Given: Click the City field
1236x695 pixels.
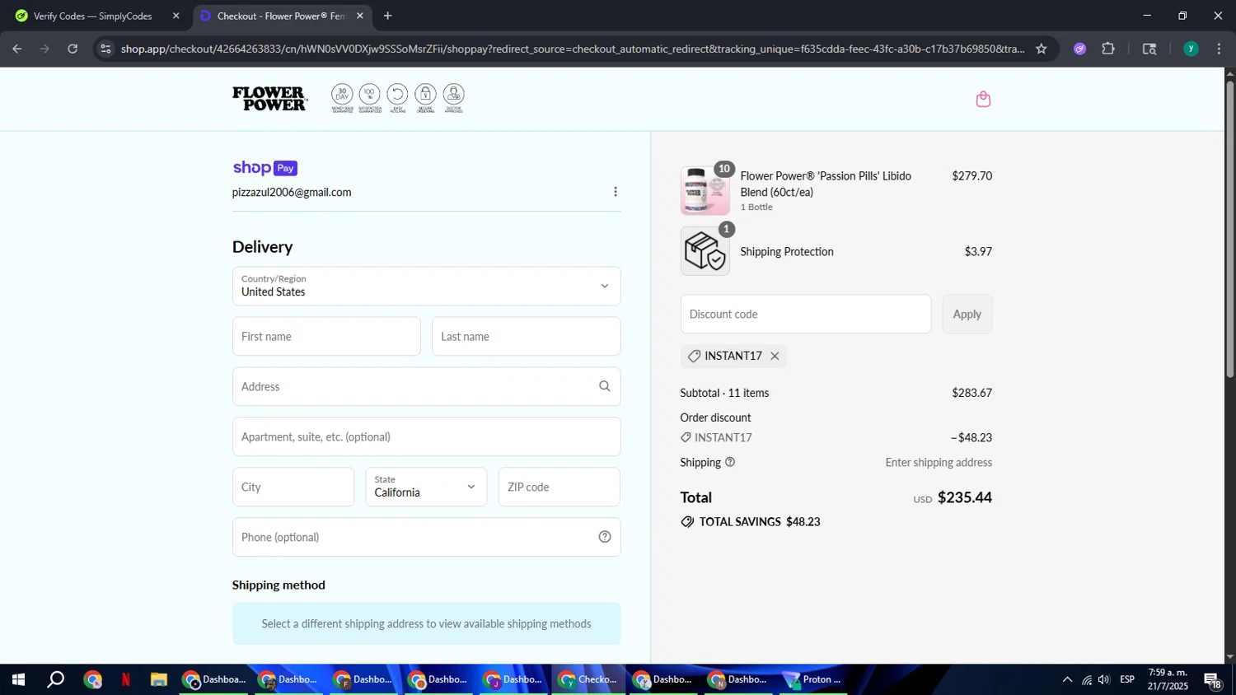Looking at the screenshot, I should pyautogui.click(x=293, y=487).
